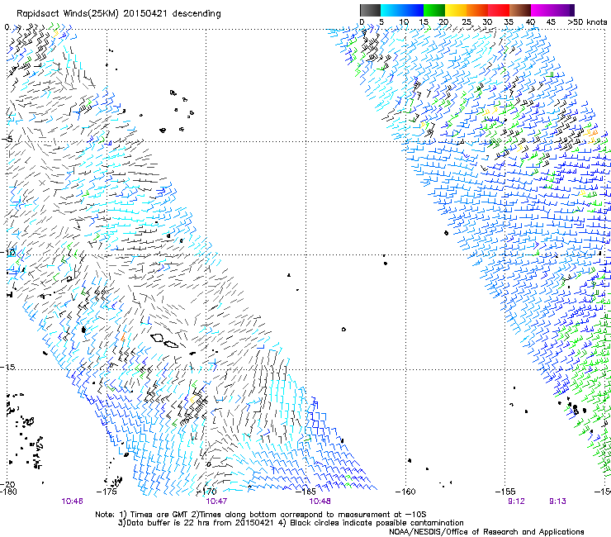Click the 'NOAA/NESDIS/Office of Research and Applications' credit

pyautogui.click(x=486, y=532)
